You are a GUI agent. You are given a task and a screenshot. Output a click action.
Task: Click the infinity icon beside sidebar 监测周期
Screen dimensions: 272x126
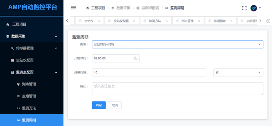[x=18, y=120]
